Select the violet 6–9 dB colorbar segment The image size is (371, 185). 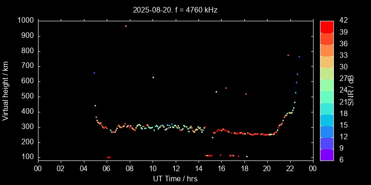click(327, 155)
